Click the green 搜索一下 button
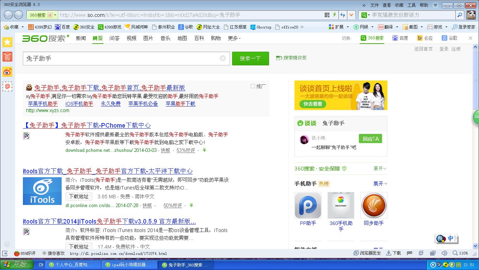The width and height of the screenshot is (479, 270). [x=250, y=58]
